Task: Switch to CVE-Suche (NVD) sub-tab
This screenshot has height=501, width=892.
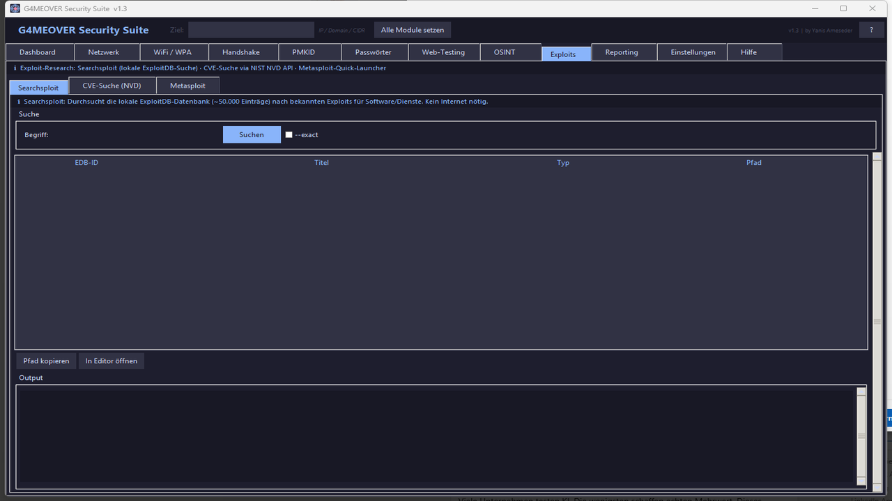Action: point(111,86)
